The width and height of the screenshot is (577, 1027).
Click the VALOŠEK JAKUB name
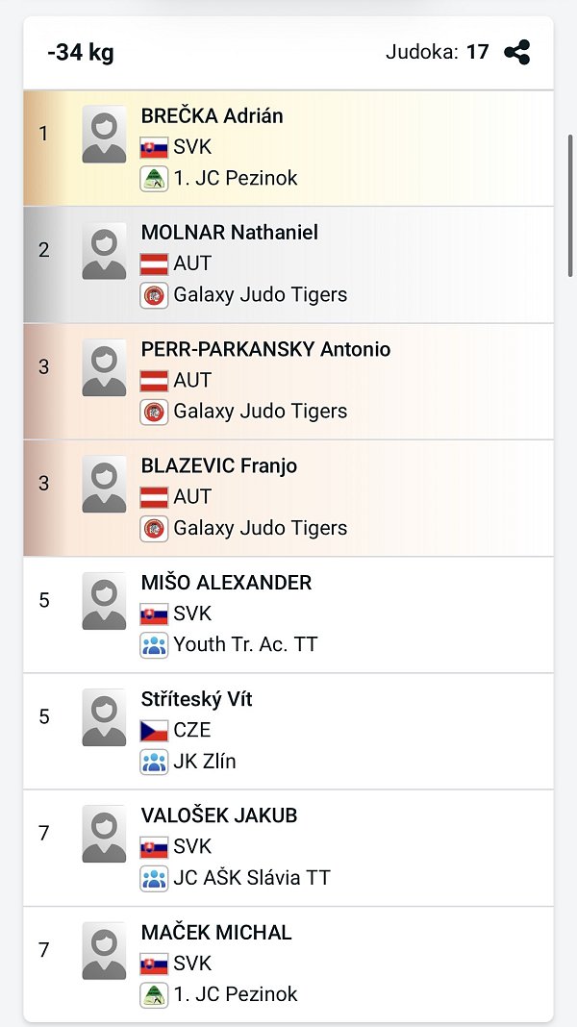(x=219, y=815)
